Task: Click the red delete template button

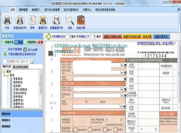Action: [x=40, y=42]
